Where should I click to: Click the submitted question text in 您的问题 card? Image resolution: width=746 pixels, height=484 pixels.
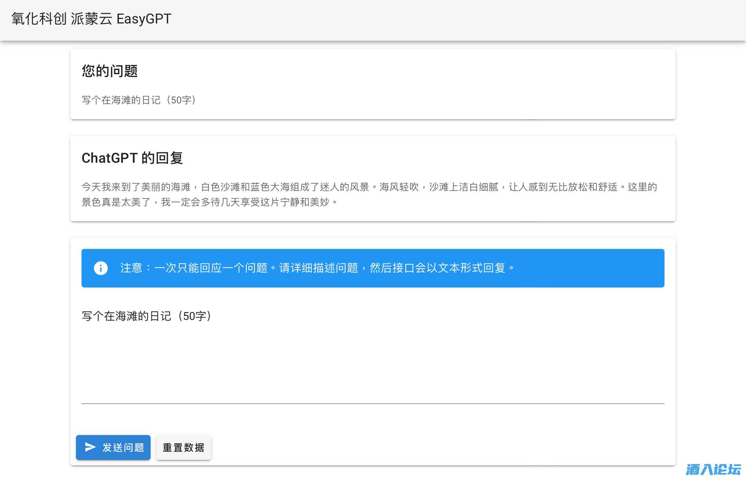tap(139, 100)
